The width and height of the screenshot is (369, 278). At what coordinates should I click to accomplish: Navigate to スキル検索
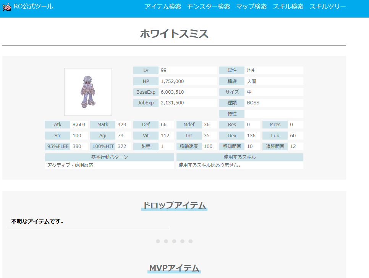pos(288,7)
